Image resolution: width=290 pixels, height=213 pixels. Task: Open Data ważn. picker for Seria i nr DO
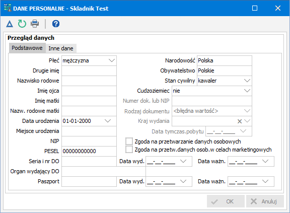[x=265, y=161]
